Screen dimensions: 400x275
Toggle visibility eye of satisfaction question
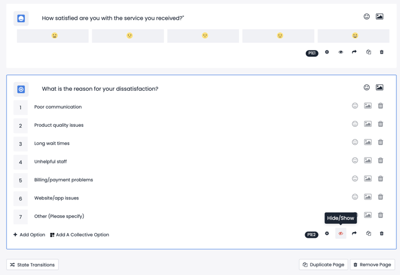341,52
